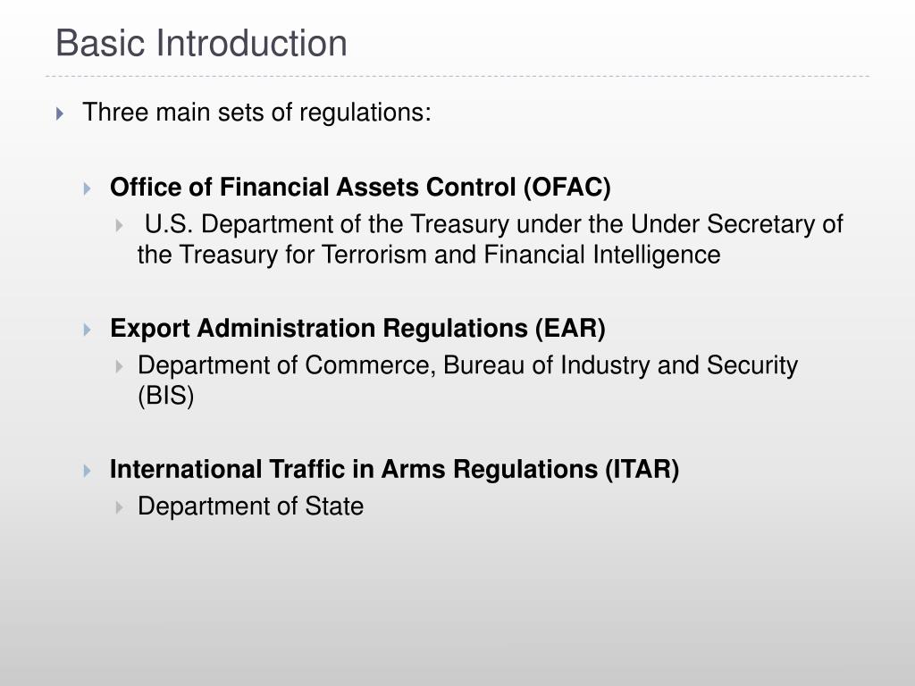Click the 'U.S. Department of the Treasury' line
This screenshot has width=915, height=686.
[493, 224]
